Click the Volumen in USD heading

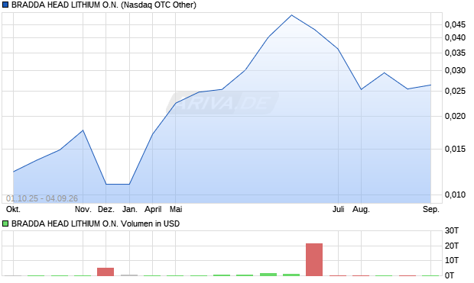coord(151,224)
